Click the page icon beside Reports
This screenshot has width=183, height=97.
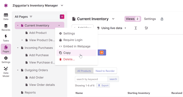(x=22, y=93)
